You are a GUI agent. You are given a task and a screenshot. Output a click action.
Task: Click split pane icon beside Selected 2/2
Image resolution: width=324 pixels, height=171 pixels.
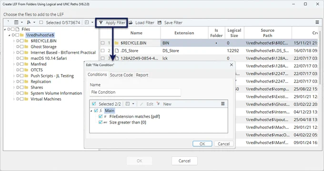coord(128,104)
